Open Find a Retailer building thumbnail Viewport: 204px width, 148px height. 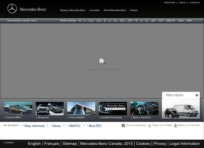coord(81,109)
